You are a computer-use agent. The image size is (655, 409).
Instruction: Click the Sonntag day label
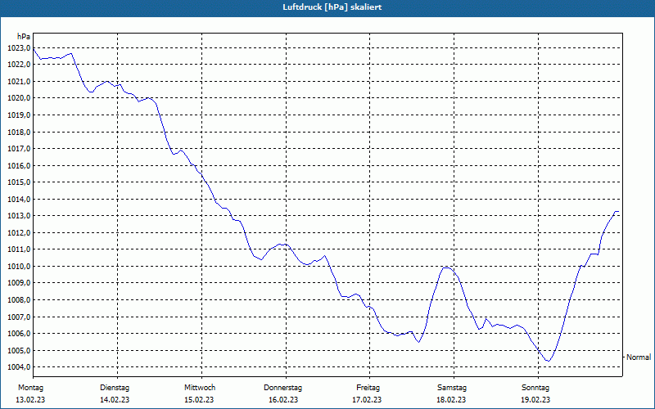click(x=535, y=388)
